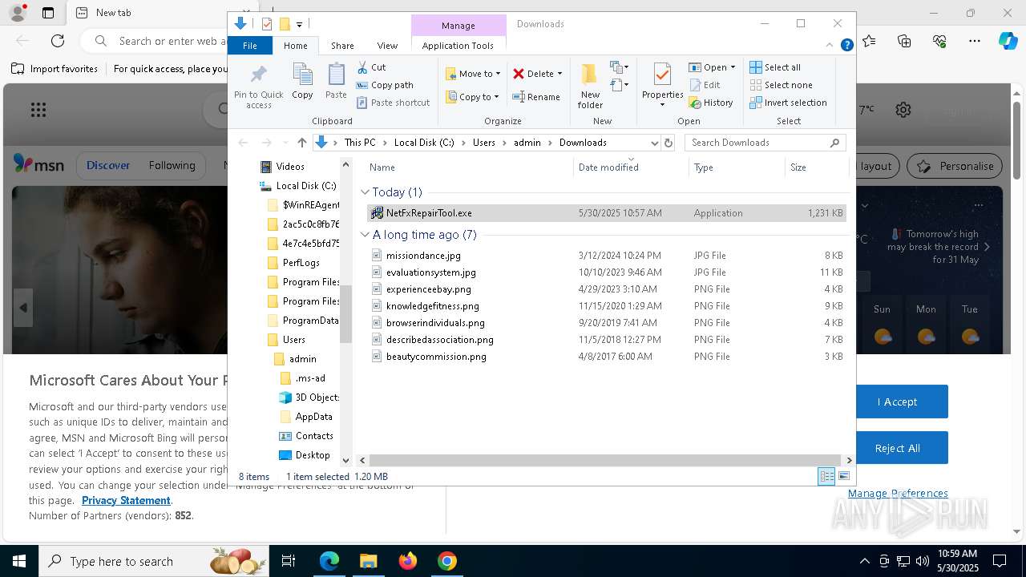Open Copy to dropdown
Image resolution: width=1026 pixels, height=577 pixels.
[473, 97]
